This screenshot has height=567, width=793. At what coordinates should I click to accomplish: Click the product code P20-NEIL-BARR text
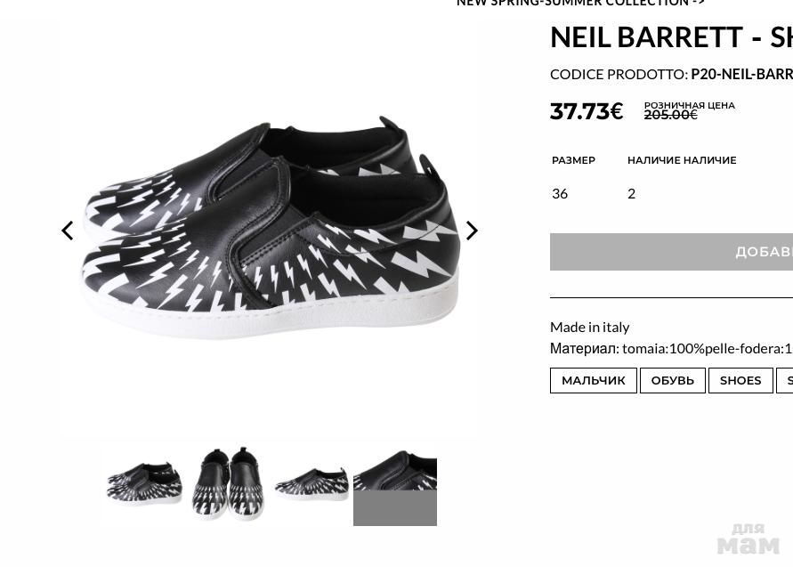[x=741, y=74]
